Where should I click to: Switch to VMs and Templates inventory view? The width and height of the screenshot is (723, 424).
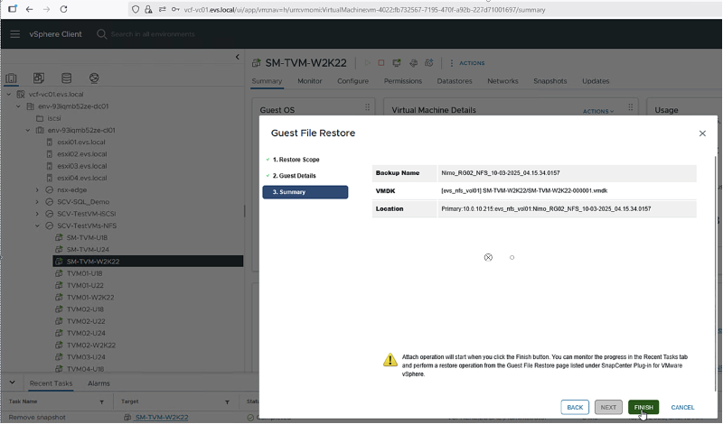pyautogui.click(x=39, y=78)
